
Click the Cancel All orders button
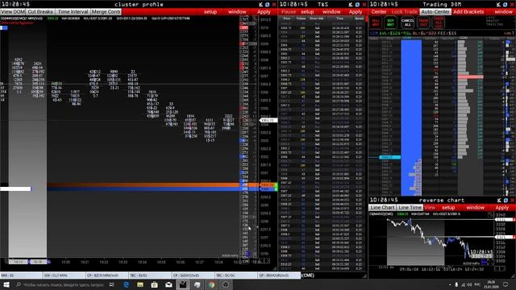tap(407, 23)
